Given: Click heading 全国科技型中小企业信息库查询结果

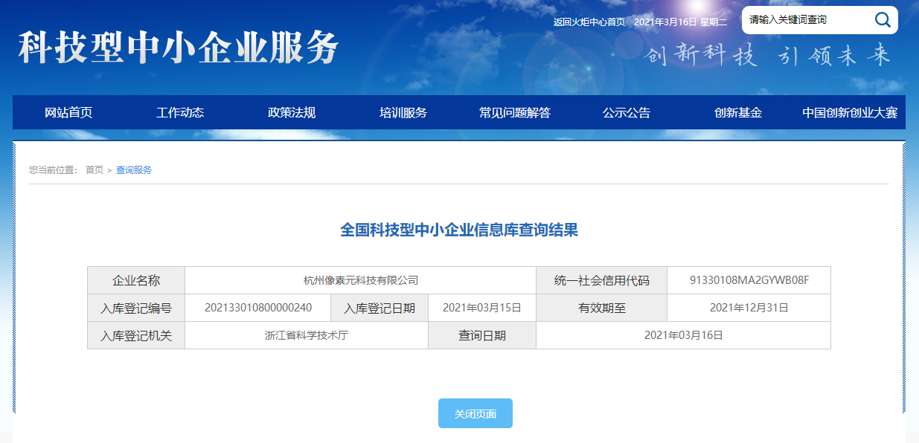Looking at the screenshot, I should 459,230.
